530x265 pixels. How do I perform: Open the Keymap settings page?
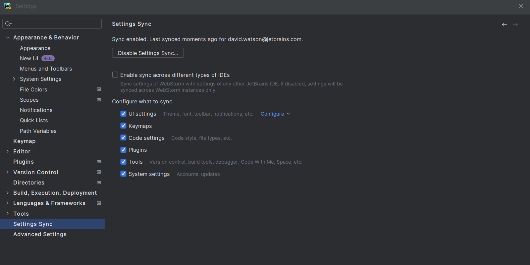24,141
